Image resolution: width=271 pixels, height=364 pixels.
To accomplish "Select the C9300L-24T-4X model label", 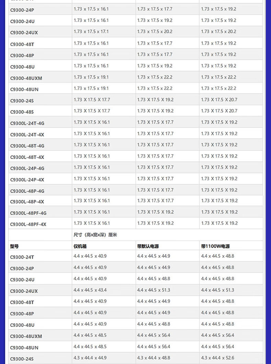I will [x=27, y=134].
